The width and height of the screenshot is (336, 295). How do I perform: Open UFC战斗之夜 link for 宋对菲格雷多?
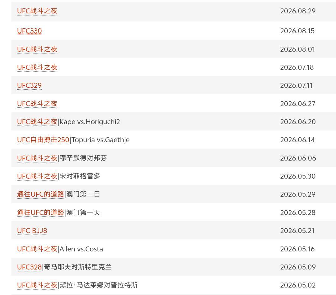click(x=37, y=176)
